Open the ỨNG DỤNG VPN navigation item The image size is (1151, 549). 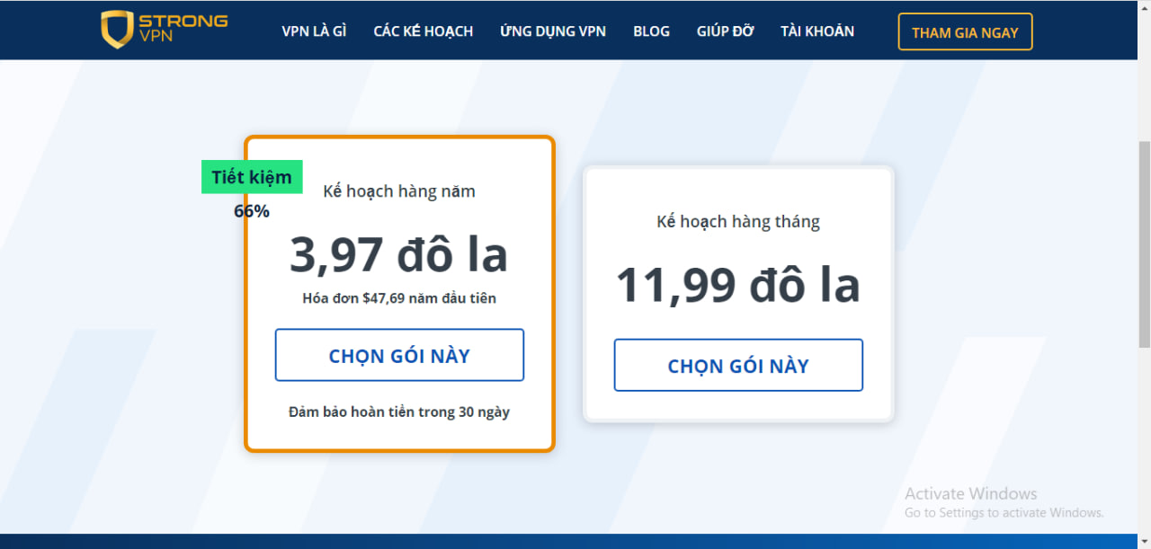pos(553,31)
